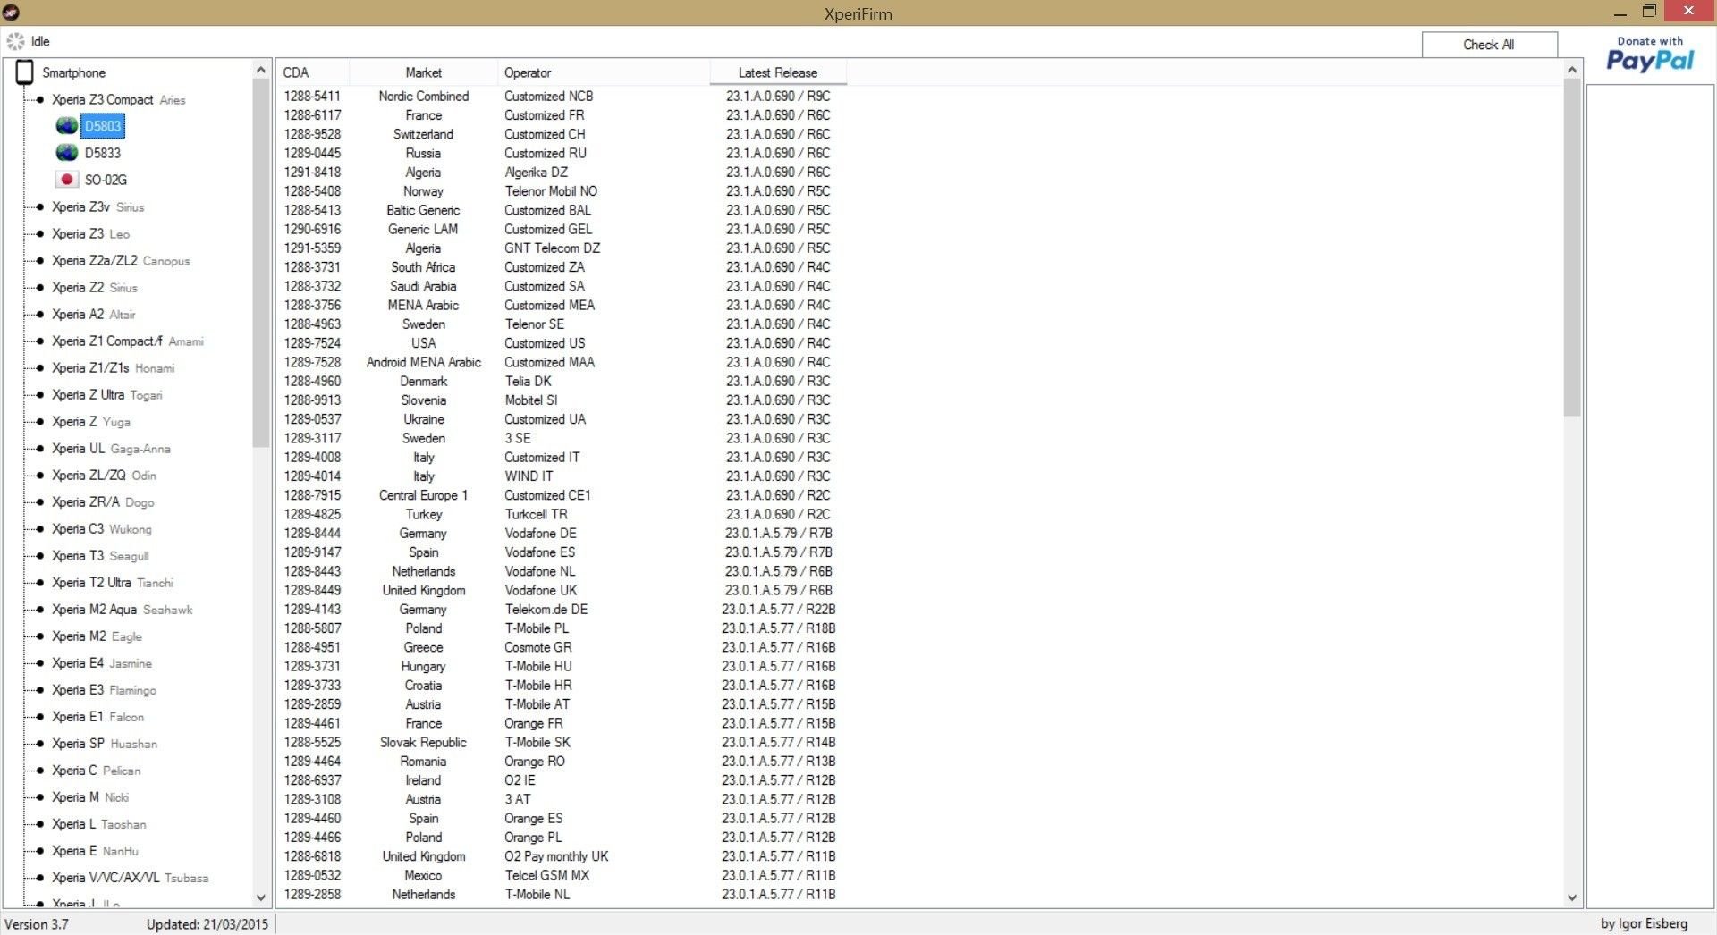Viewport: 1717px width, 935px height.
Task: Expand the Xperia Z3 Leo node
Action: [x=39, y=233]
